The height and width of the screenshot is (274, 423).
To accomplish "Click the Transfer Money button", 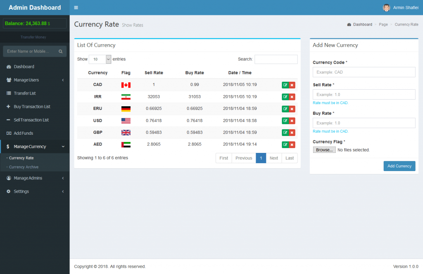I will coord(33,37).
